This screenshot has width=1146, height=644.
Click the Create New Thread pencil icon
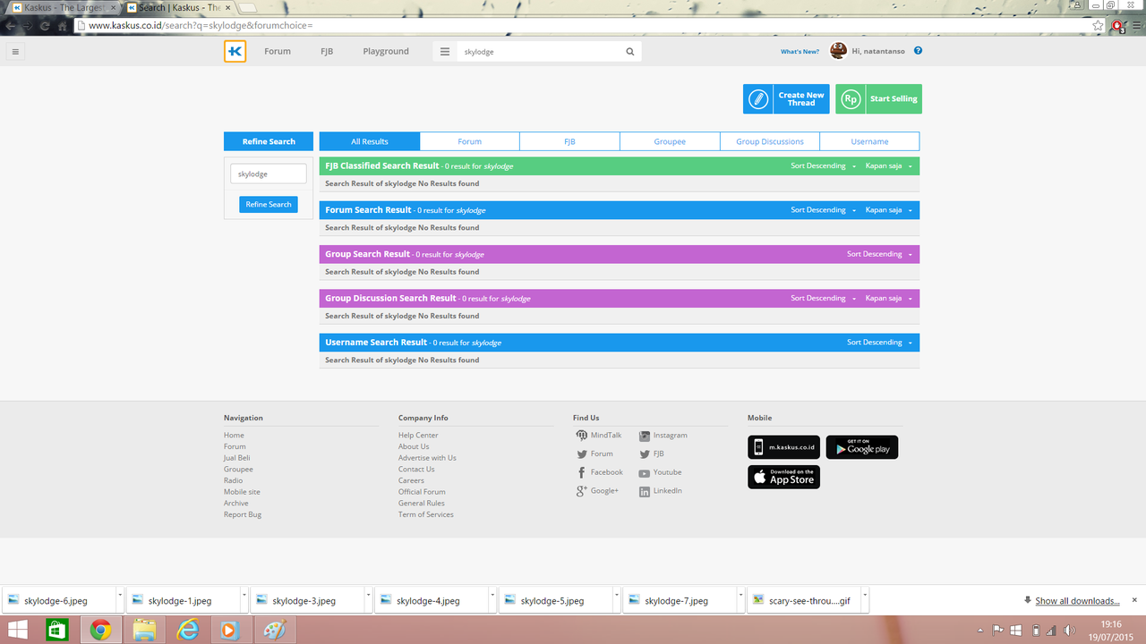[x=758, y=99]
